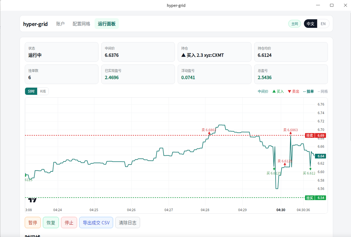Click the 买 6.6125 buy arrow below the 04:30 dip
The width and height of the screenshot is (351, 237).
[274, 169]
